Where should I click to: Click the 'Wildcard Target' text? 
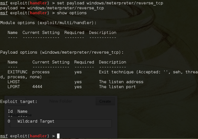pos(36,121)
